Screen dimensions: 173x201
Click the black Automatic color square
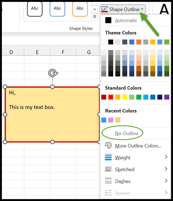tap(108, 20)
